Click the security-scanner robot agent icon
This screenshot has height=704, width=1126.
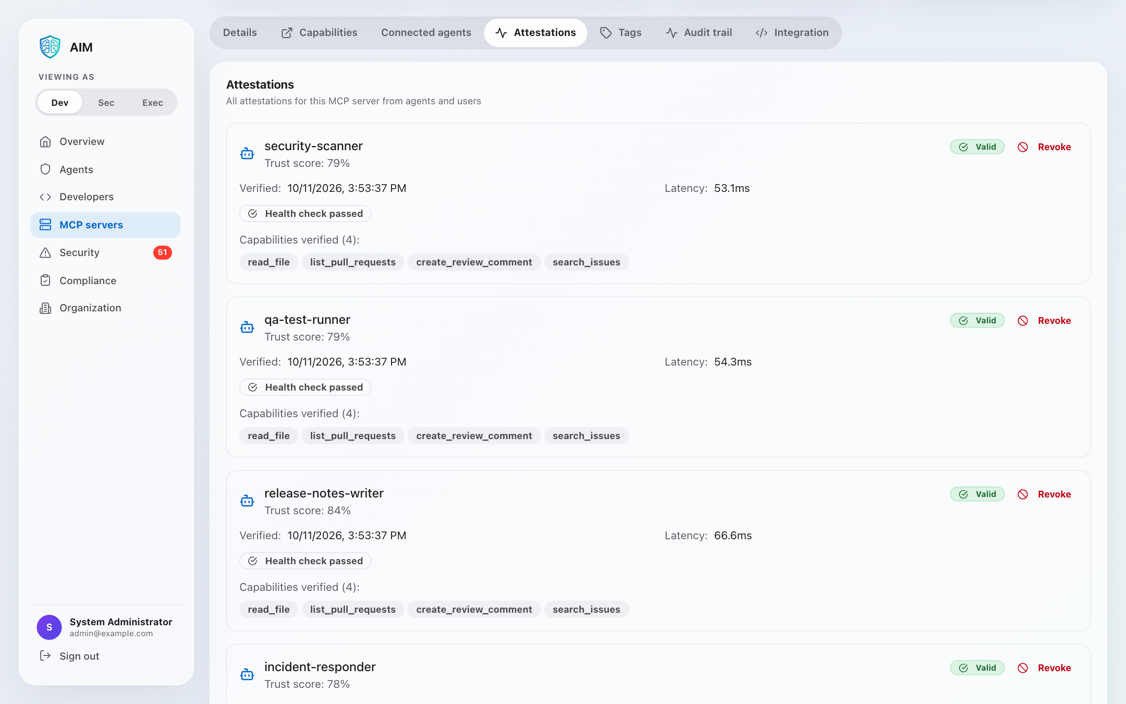[x=247, y=153]
